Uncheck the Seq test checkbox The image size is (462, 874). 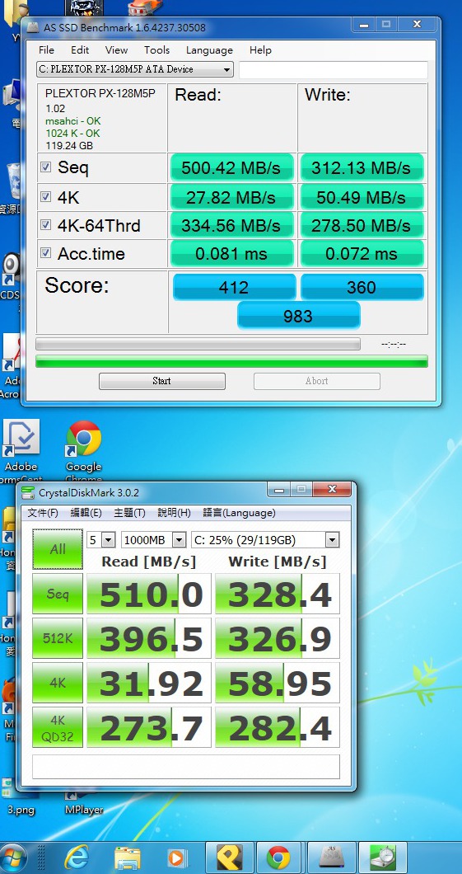(x=46, y=167)
